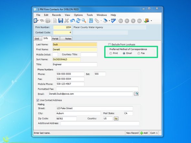
Task: Click the Ext field with 555
Action: (100, 74)
